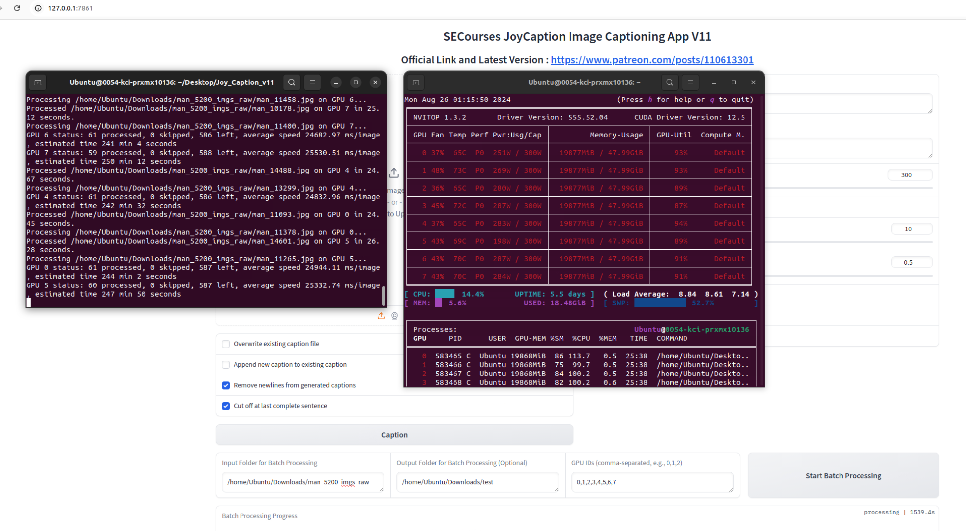Image resolution: width=966 pixels, height=531 pixels.
Task: Click the webcam capture icon
Action: 395,316
